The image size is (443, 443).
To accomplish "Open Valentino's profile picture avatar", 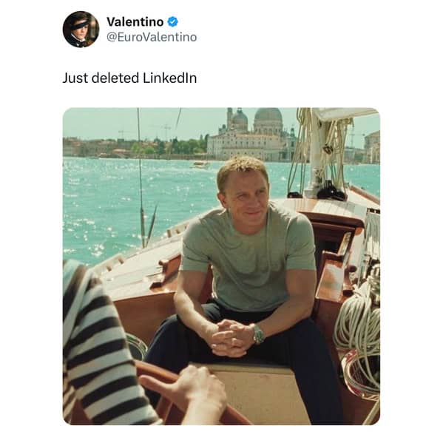I will coord(81,29).
